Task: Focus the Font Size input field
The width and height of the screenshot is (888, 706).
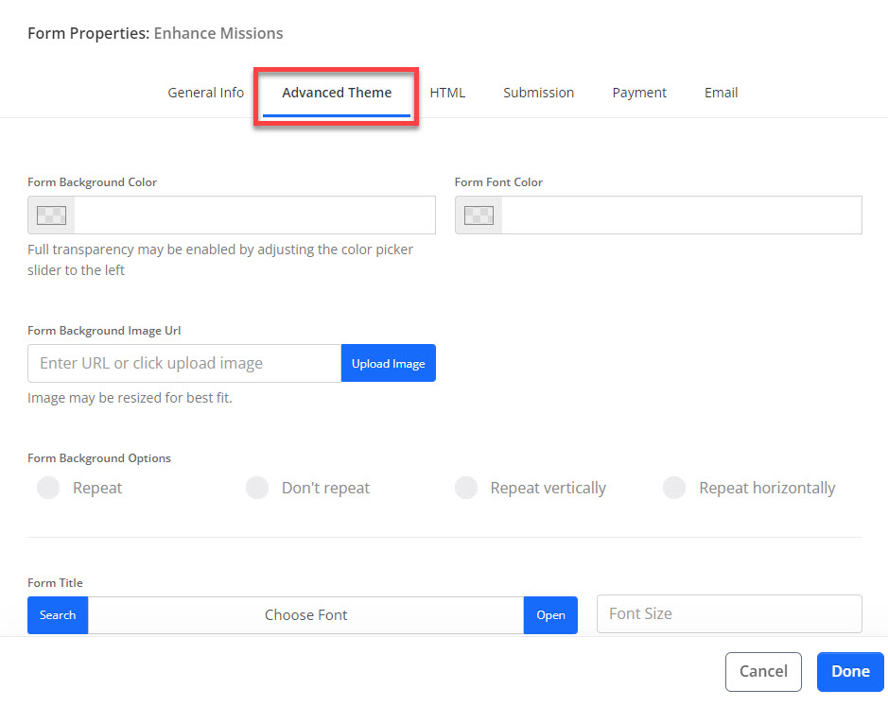Action: tap(729, 613)
